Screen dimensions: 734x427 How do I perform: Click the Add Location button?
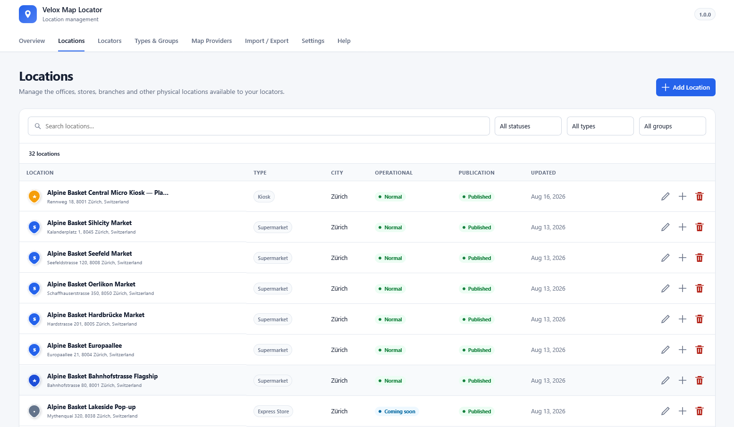click(x=686, y=87)
